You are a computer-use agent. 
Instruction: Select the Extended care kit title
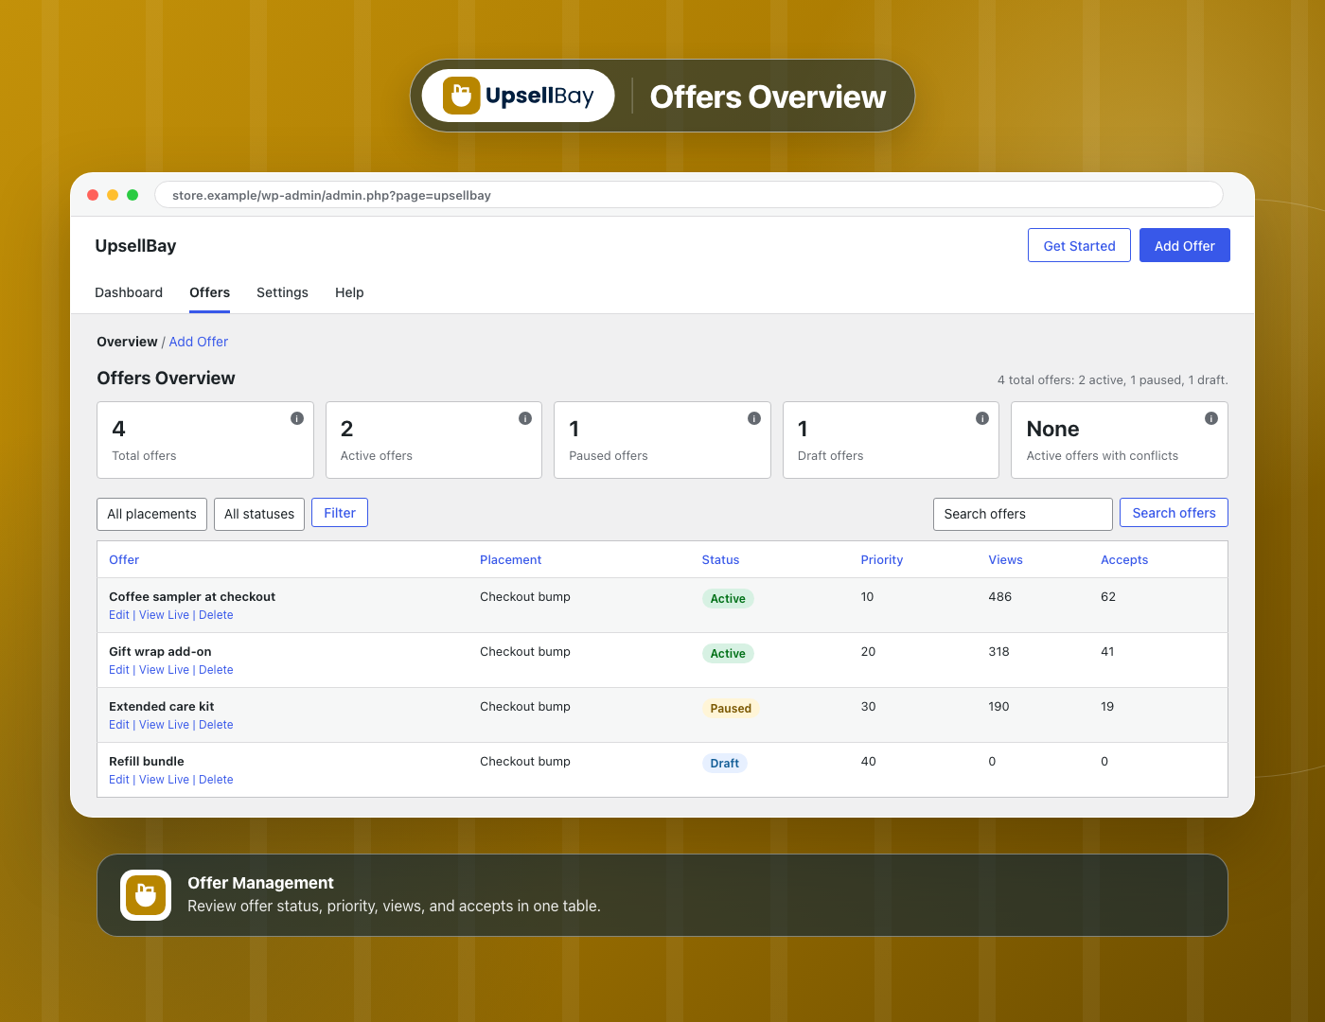tap(161, 707)
